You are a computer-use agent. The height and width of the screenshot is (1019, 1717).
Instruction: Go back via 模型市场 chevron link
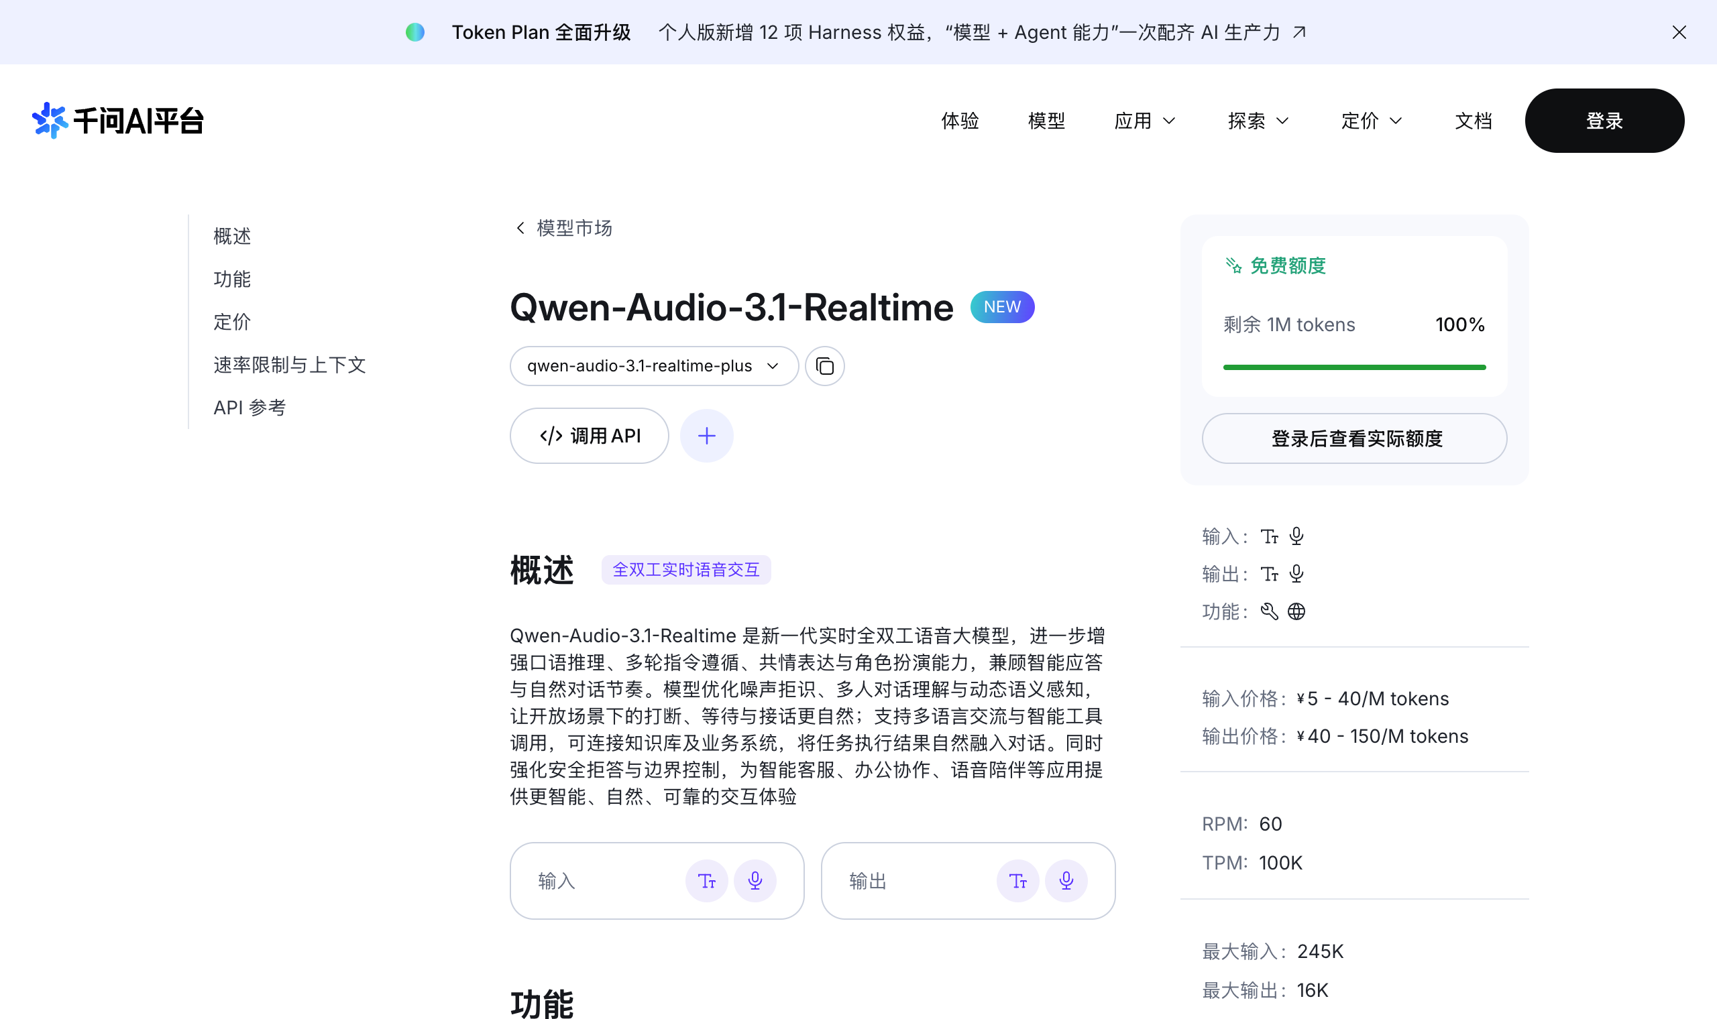tap(563, 228)
